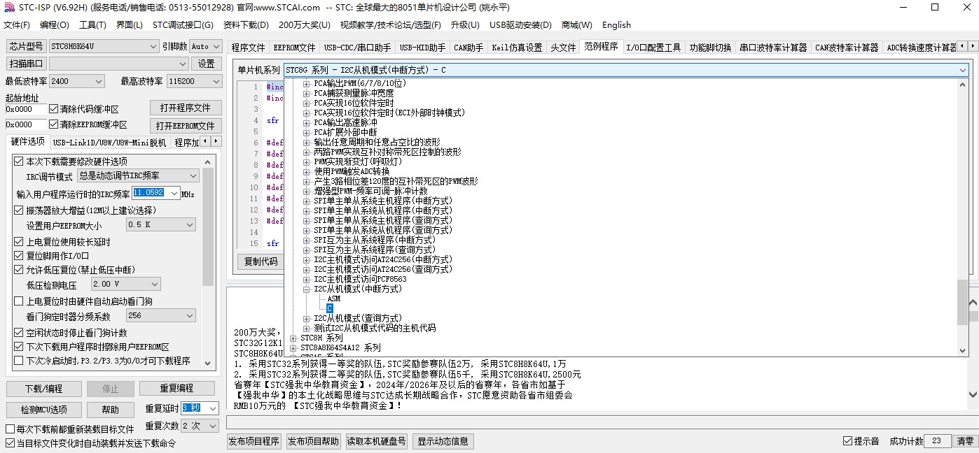This screenshot has height=453, width=979.
Task: Expand the PCA输出高速脉冲 tree node
Action: tap(306, 122)
